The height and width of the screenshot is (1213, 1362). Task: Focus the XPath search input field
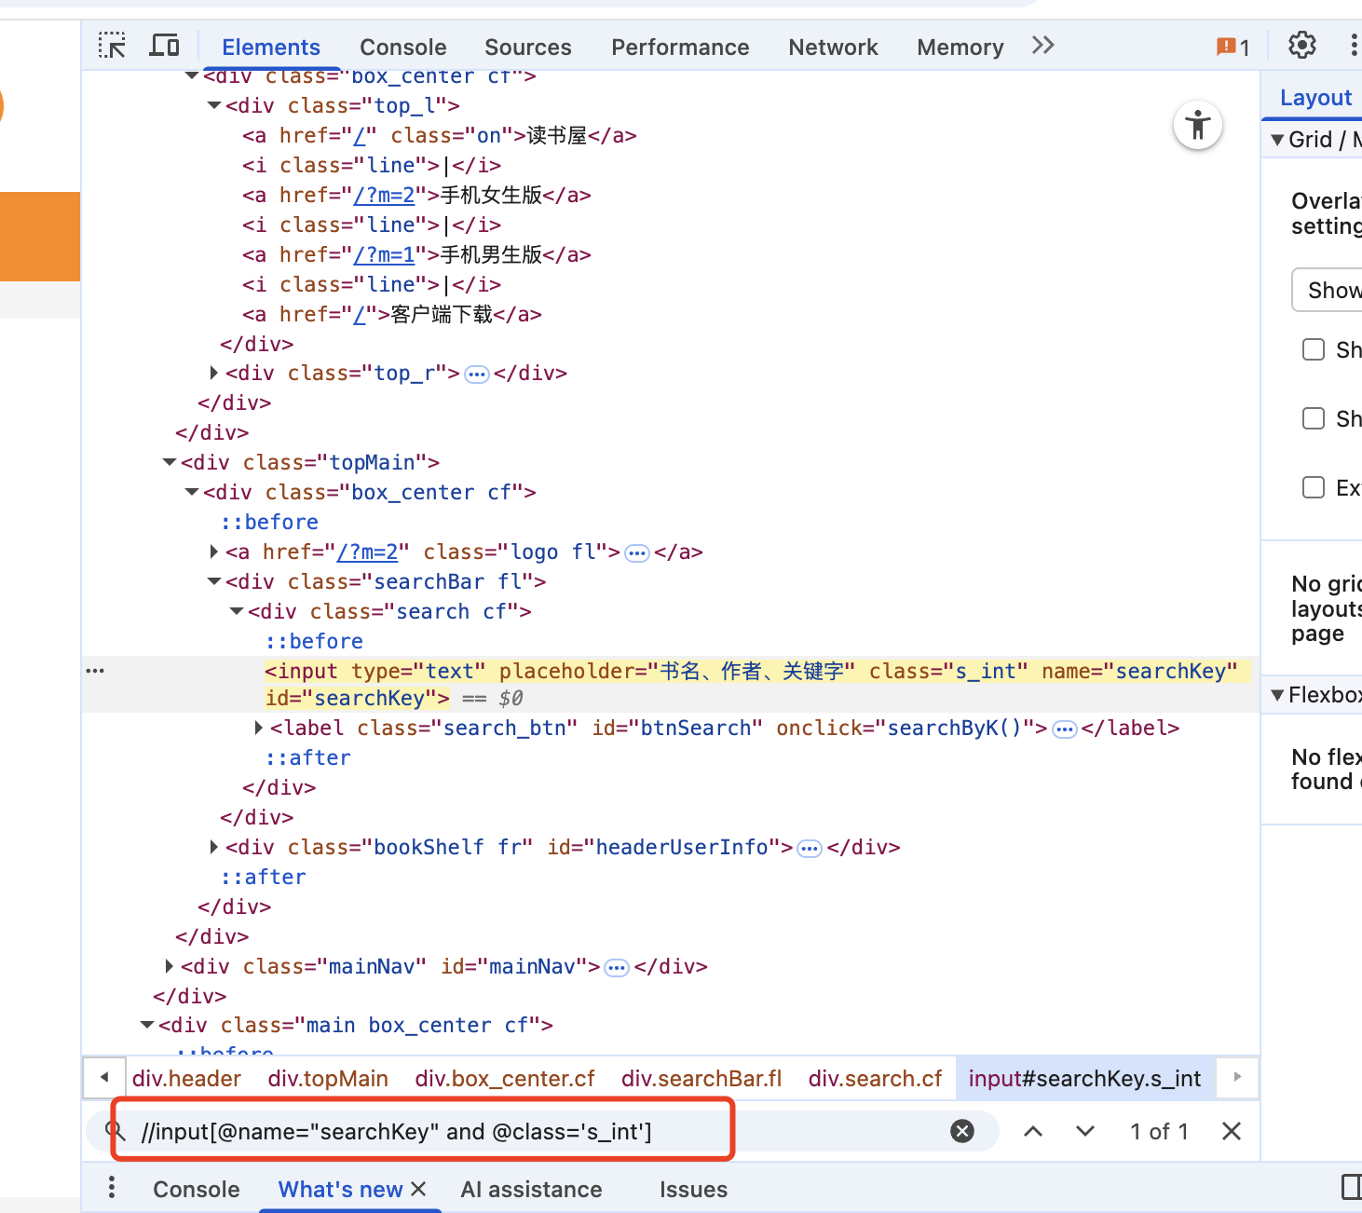[540, 1132]
